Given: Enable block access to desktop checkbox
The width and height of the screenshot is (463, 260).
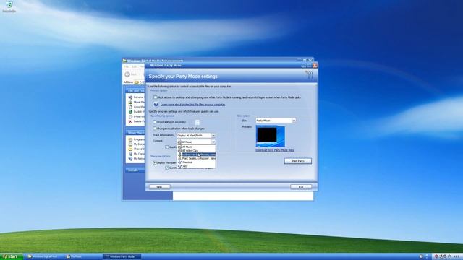Looking at the screenshot, I should [x=156, y=97].
